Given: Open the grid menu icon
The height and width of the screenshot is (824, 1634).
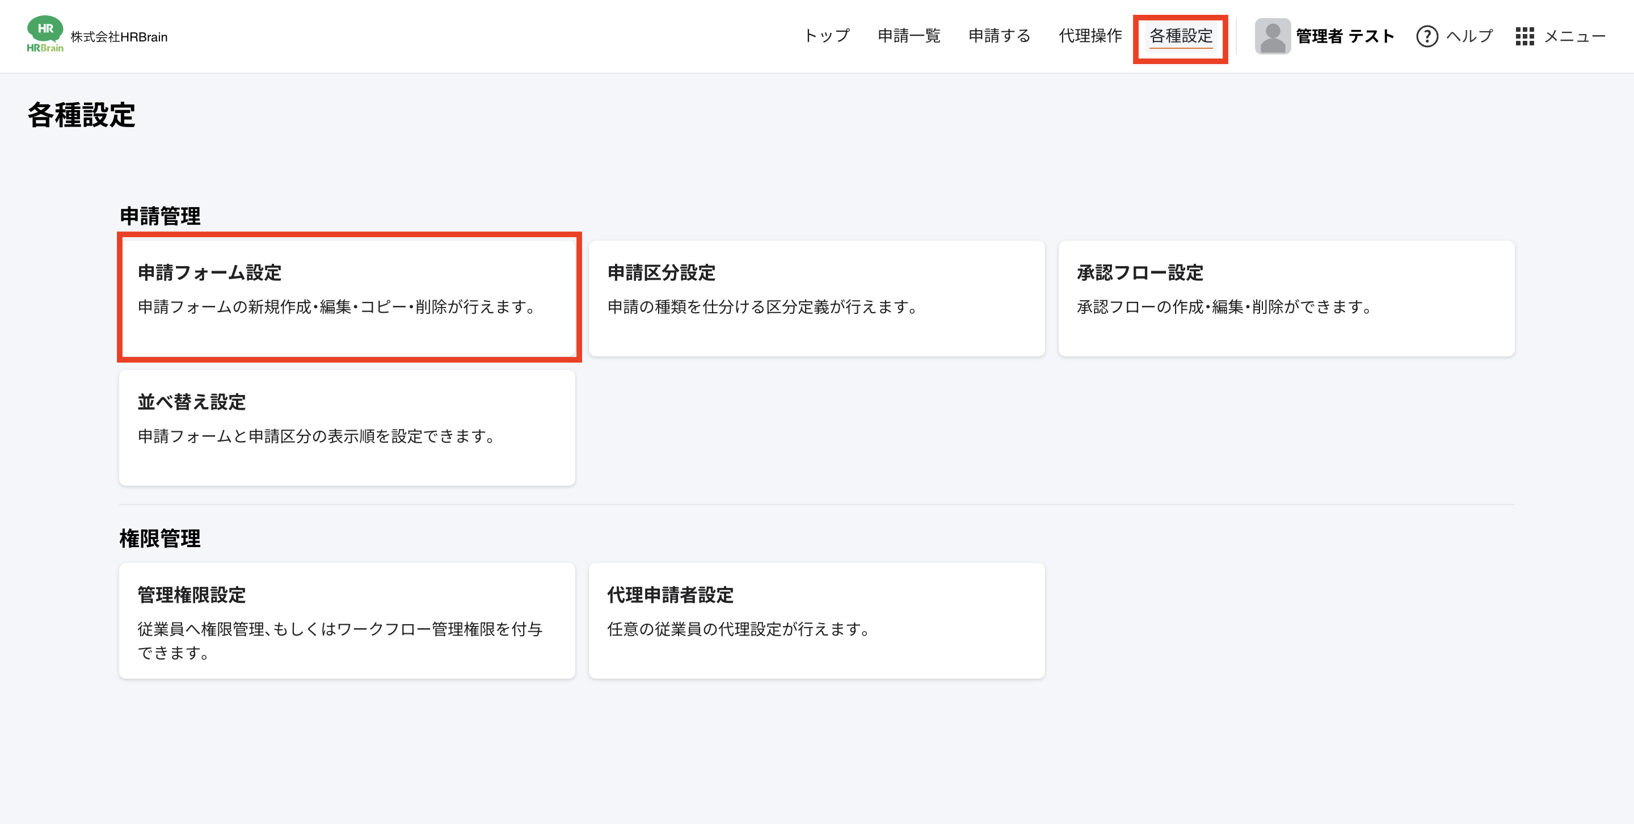Looking at the screenshot, I should (x=1524, y=36).
